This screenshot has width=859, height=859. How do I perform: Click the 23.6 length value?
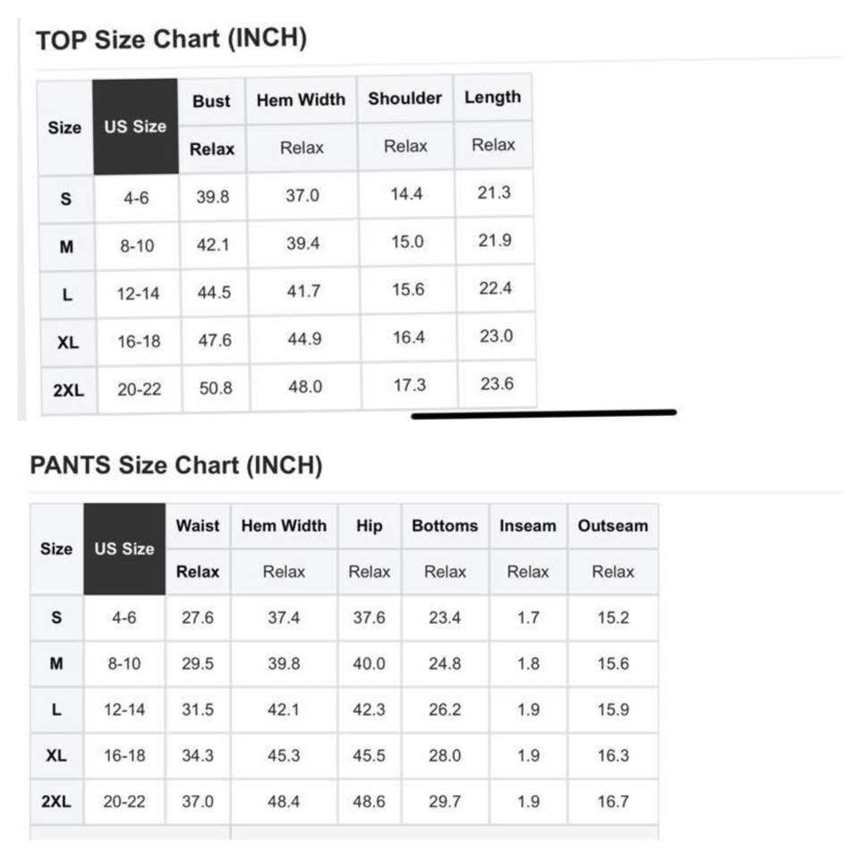click(497, 384)
